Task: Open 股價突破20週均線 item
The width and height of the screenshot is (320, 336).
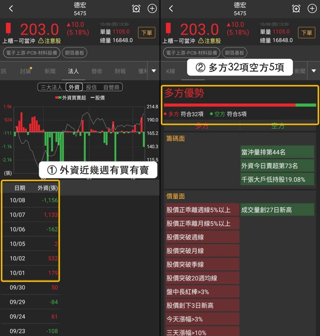Action: pos(202,278)
